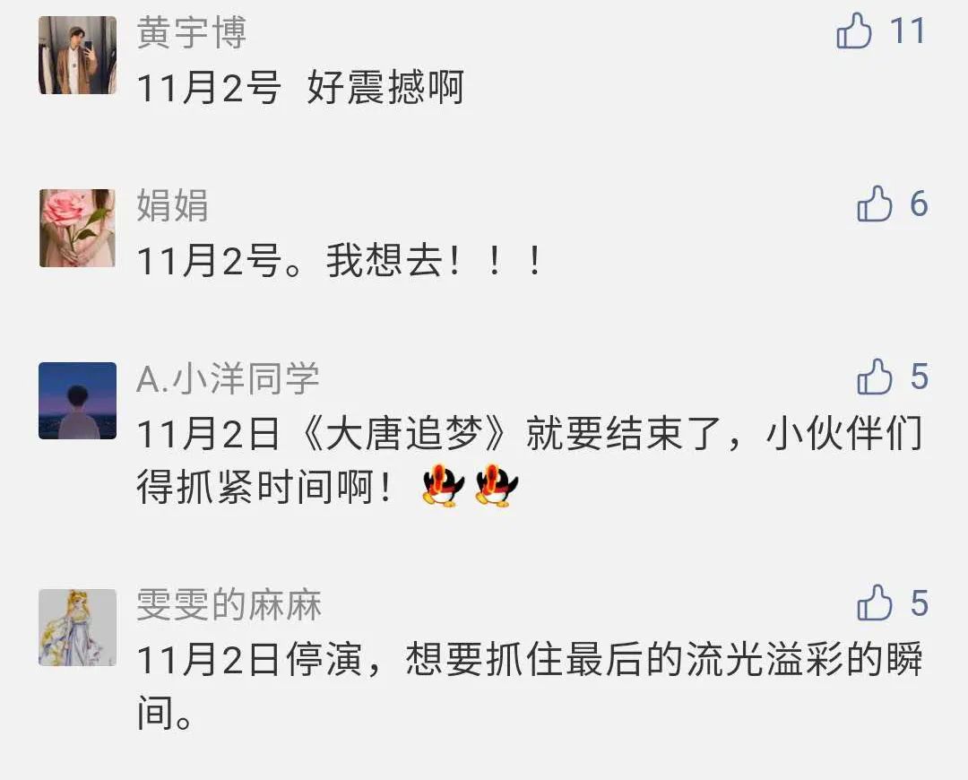Tap thumbs-up on A.小洋同学's comment
The image size is (968, 780).
point(874,377)
